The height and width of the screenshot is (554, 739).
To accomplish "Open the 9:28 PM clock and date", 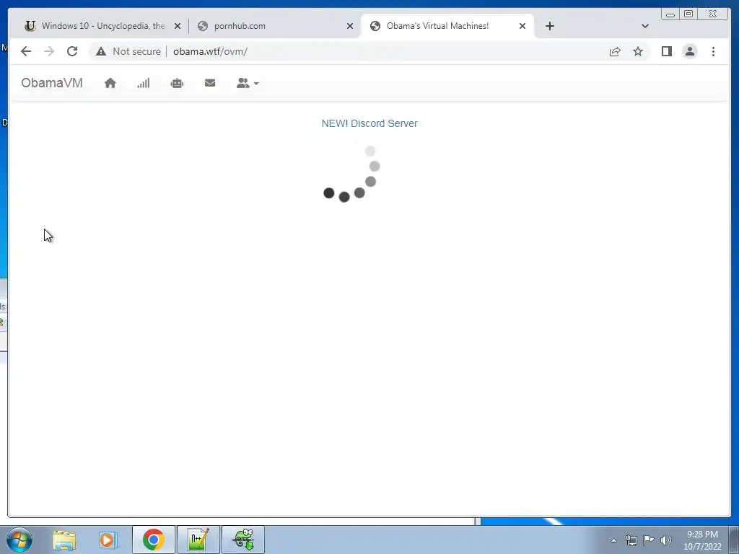I will coord(702,540).
